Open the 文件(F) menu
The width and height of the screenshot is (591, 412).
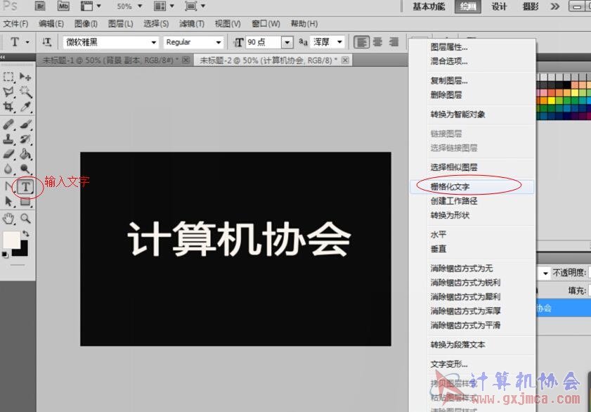[16, 24]
